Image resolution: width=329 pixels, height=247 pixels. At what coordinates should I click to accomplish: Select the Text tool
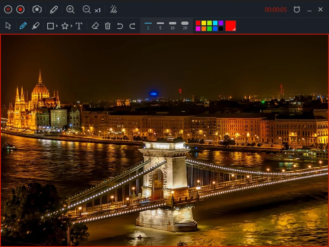79,26
